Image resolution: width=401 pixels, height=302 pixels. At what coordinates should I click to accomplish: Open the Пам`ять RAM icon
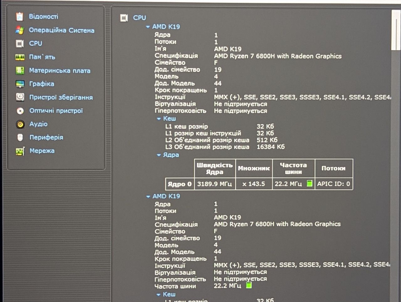click(x=20, y=57)
